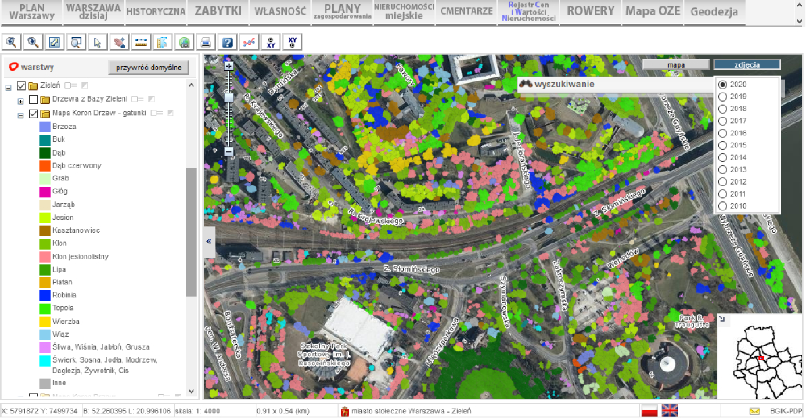Open the WŁASNOŚĆ tab
Viewport: 806px width, 419px height.
(280, 12)
